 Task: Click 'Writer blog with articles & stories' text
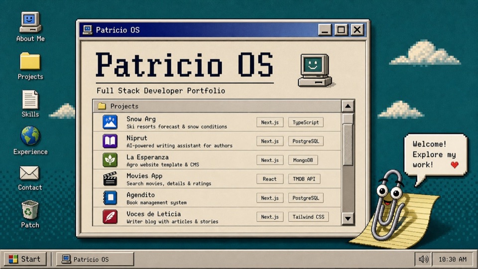tap(173, 221)
